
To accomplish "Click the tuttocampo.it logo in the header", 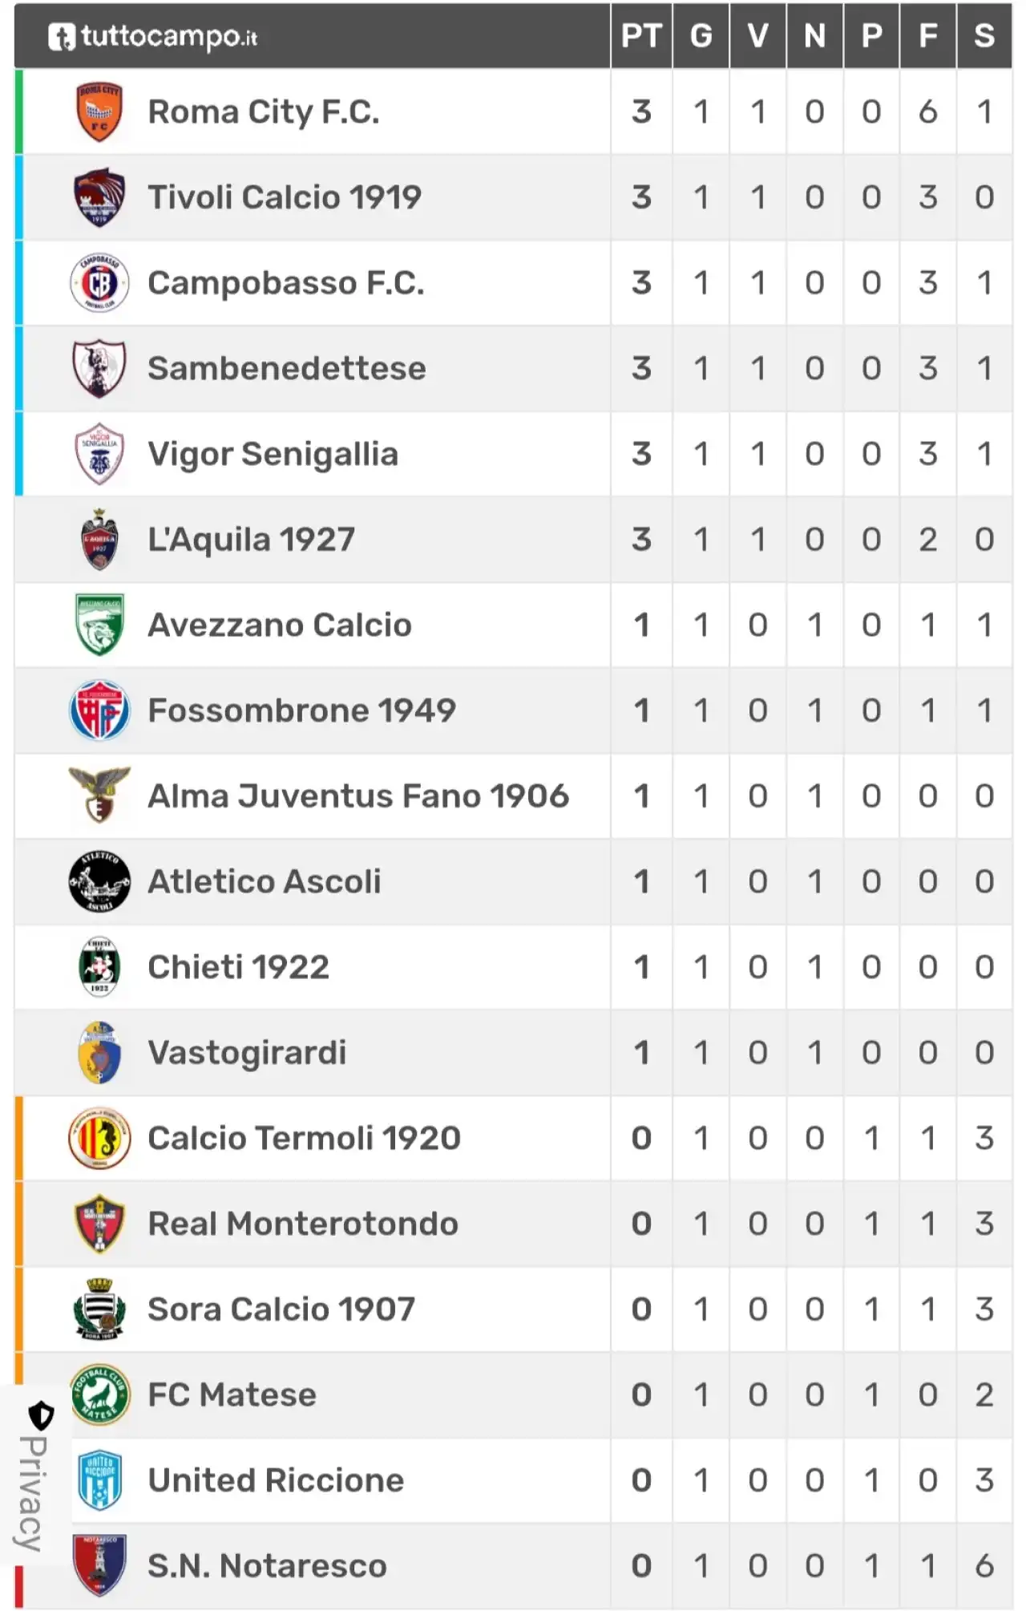I will tap(152, 36).
